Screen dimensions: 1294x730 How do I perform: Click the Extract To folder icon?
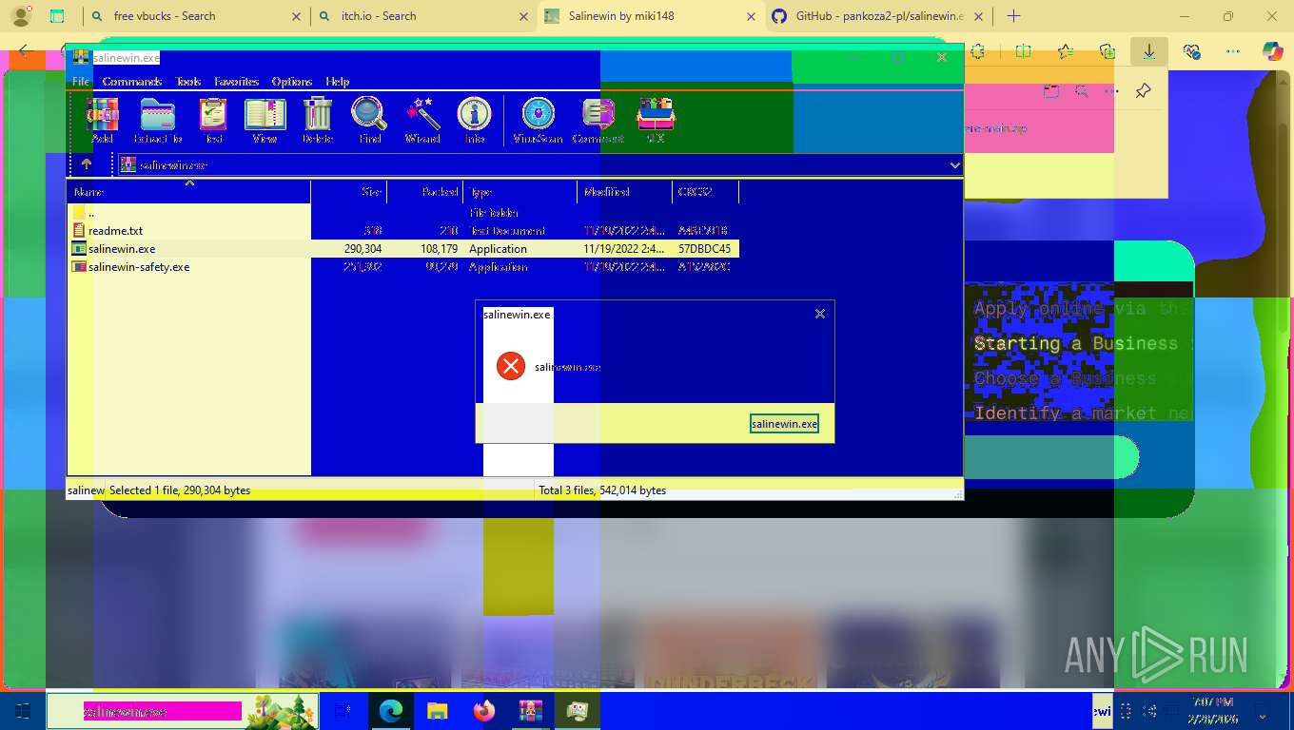point(158,121)
